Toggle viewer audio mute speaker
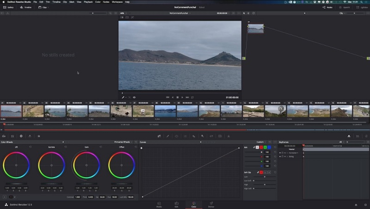Viewport: 370px width, 209px height. click(134, 97)
